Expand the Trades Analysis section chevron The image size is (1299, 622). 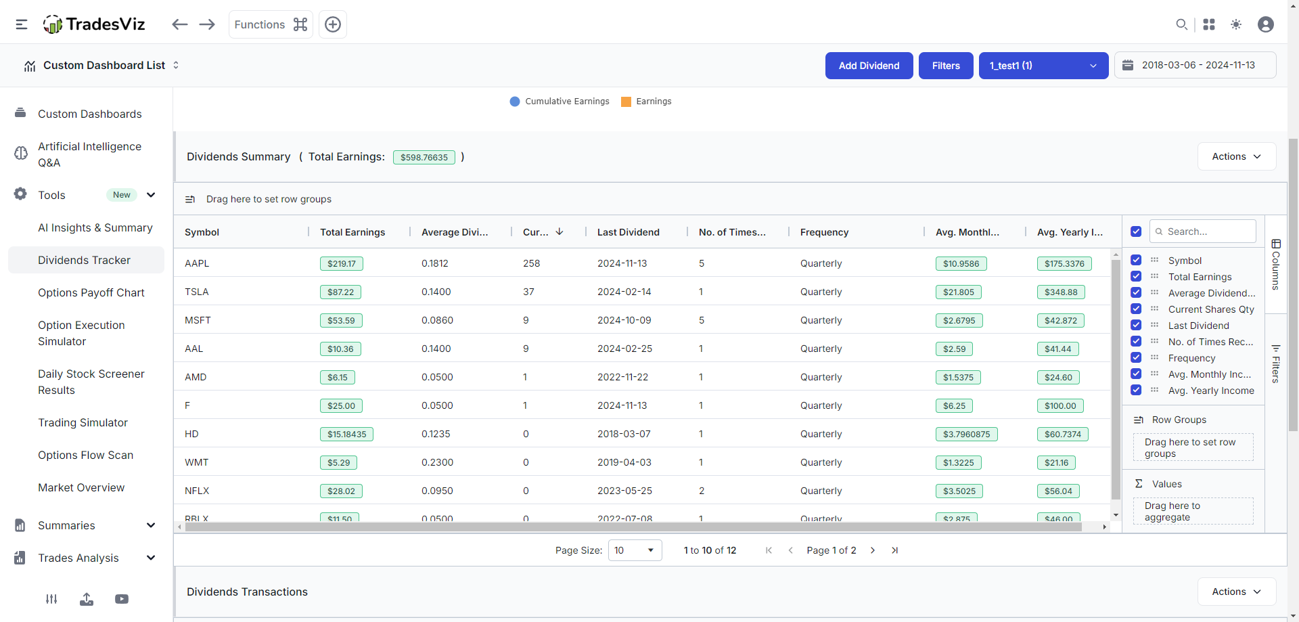click(151, 558)
